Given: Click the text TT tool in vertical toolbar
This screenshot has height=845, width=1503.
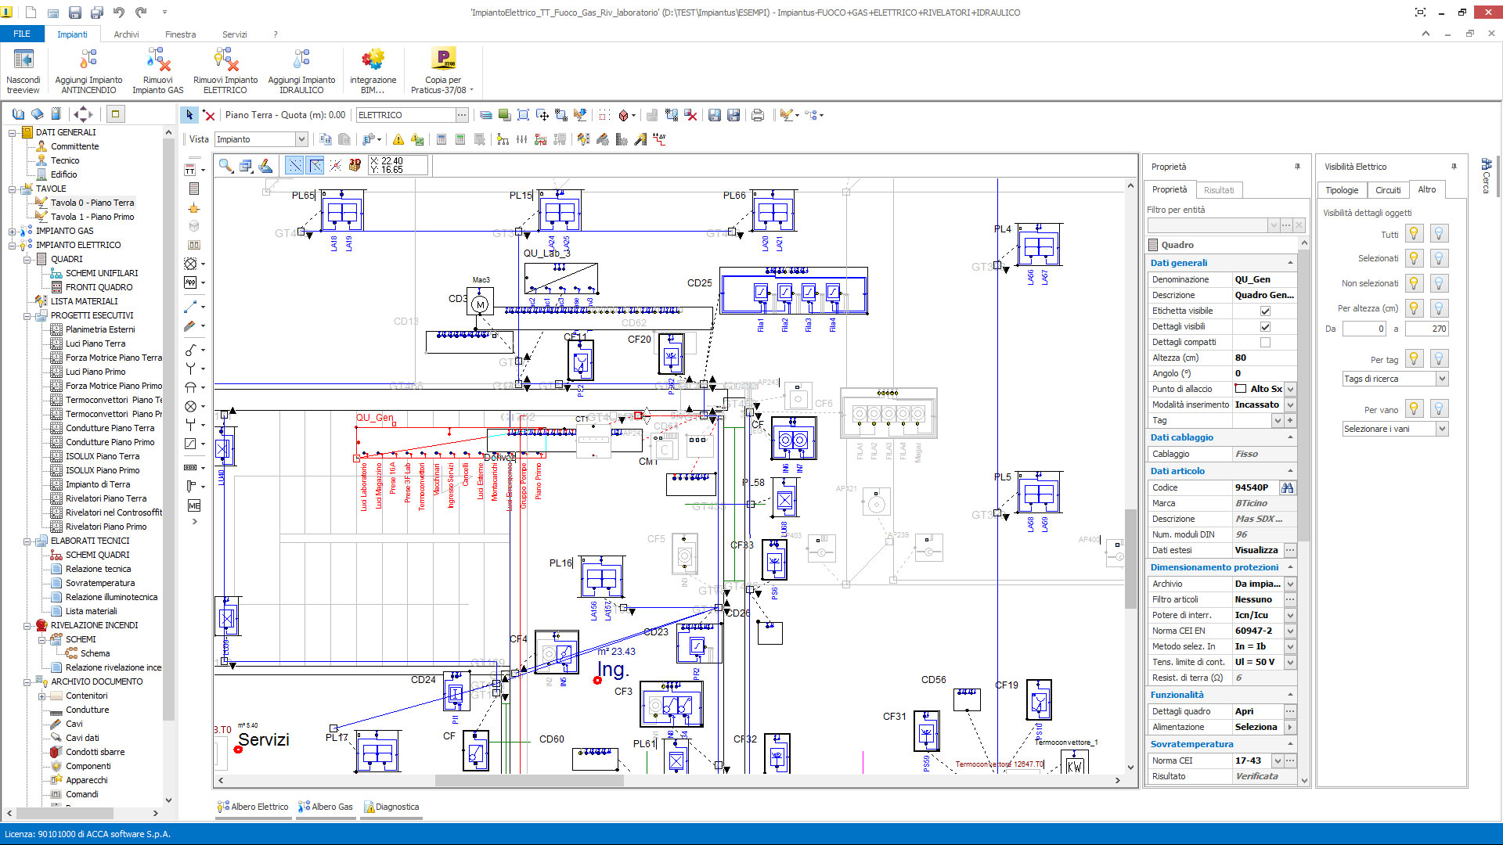Looking at the screenshot, I should click(x=190, y=170).
